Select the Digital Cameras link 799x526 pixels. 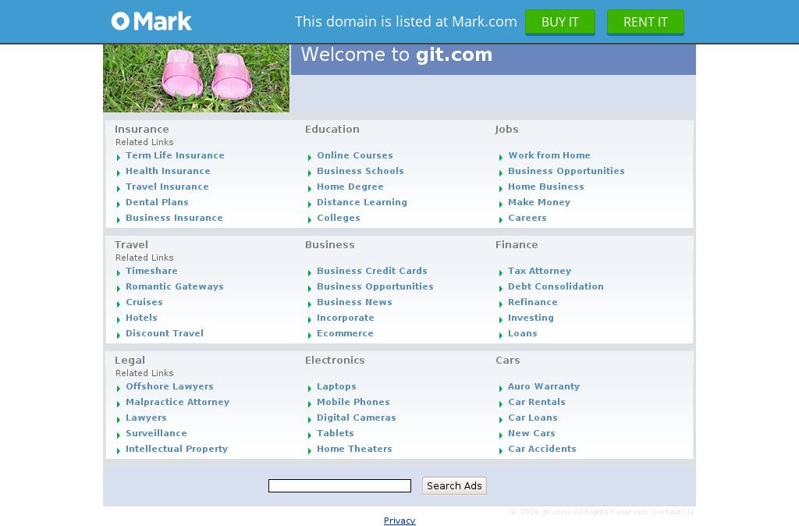tap(356, 418)
